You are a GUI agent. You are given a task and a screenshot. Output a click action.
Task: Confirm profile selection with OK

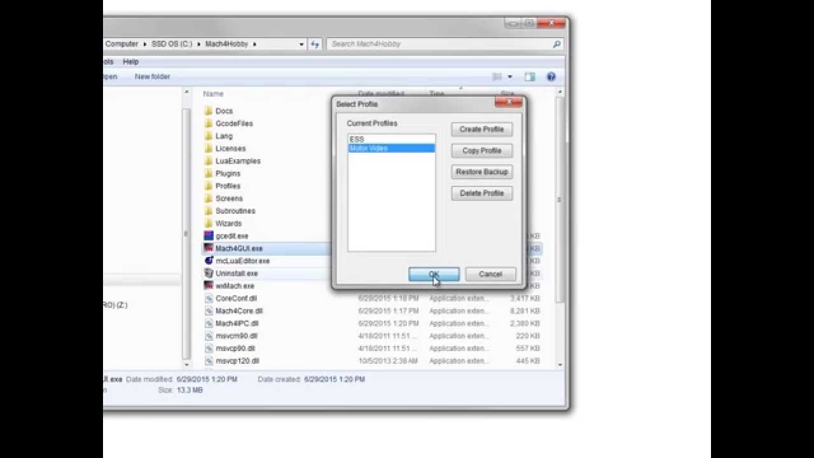[434, 274]
